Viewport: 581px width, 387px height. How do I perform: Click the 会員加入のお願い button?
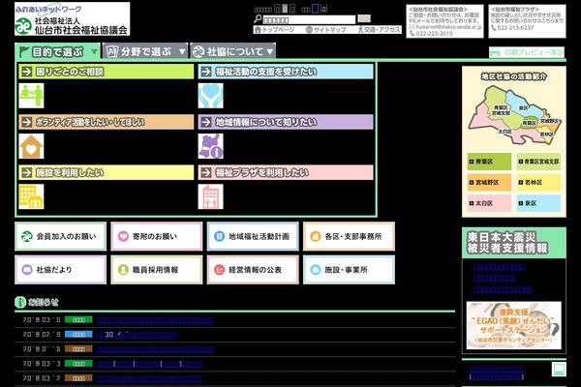click(61, 236)
